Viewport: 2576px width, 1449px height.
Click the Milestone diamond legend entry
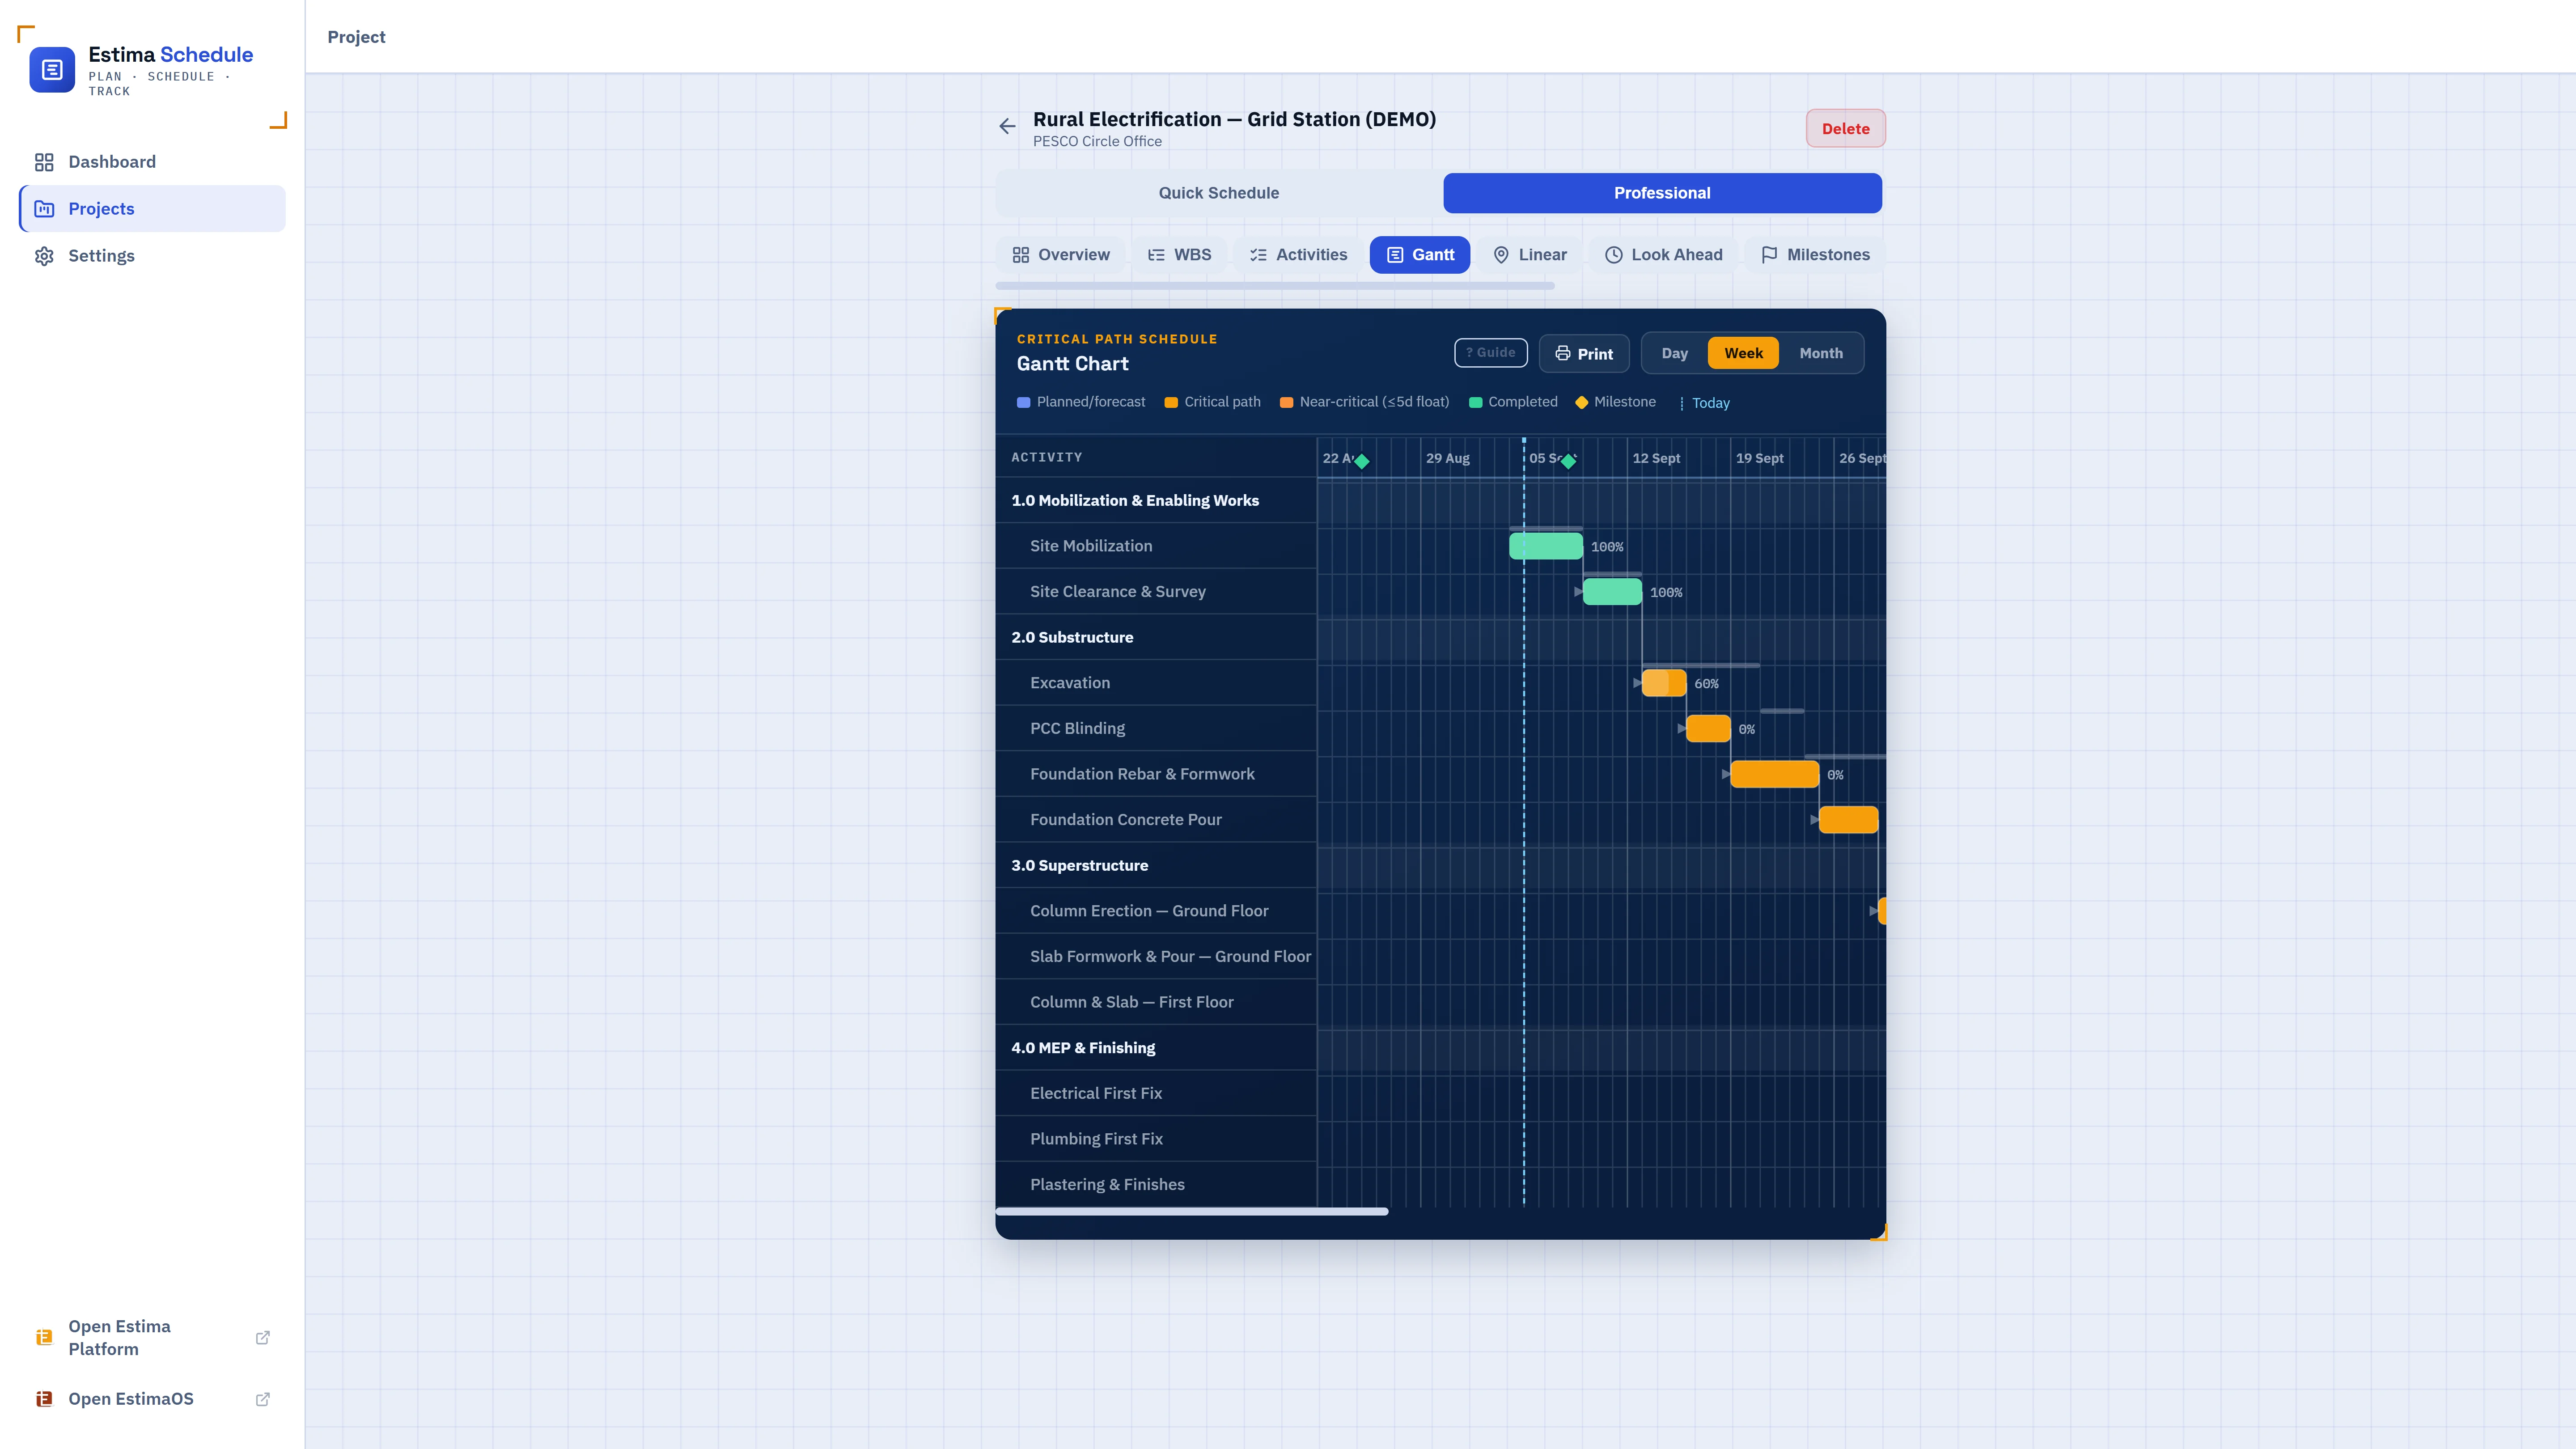1615,402
